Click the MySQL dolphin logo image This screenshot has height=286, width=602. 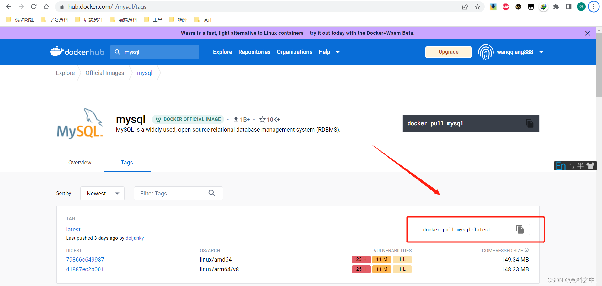point(80,123)
